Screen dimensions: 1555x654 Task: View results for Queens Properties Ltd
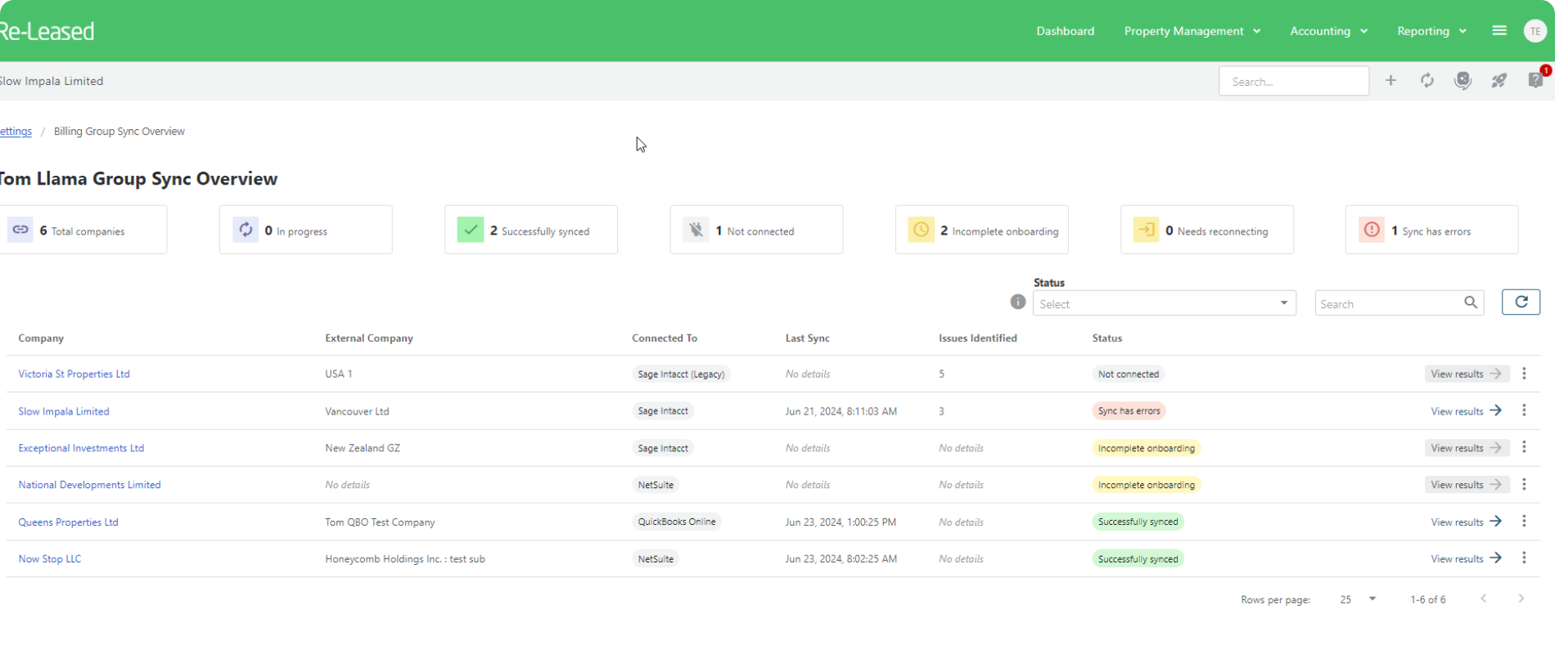[x=1466, y=522]
